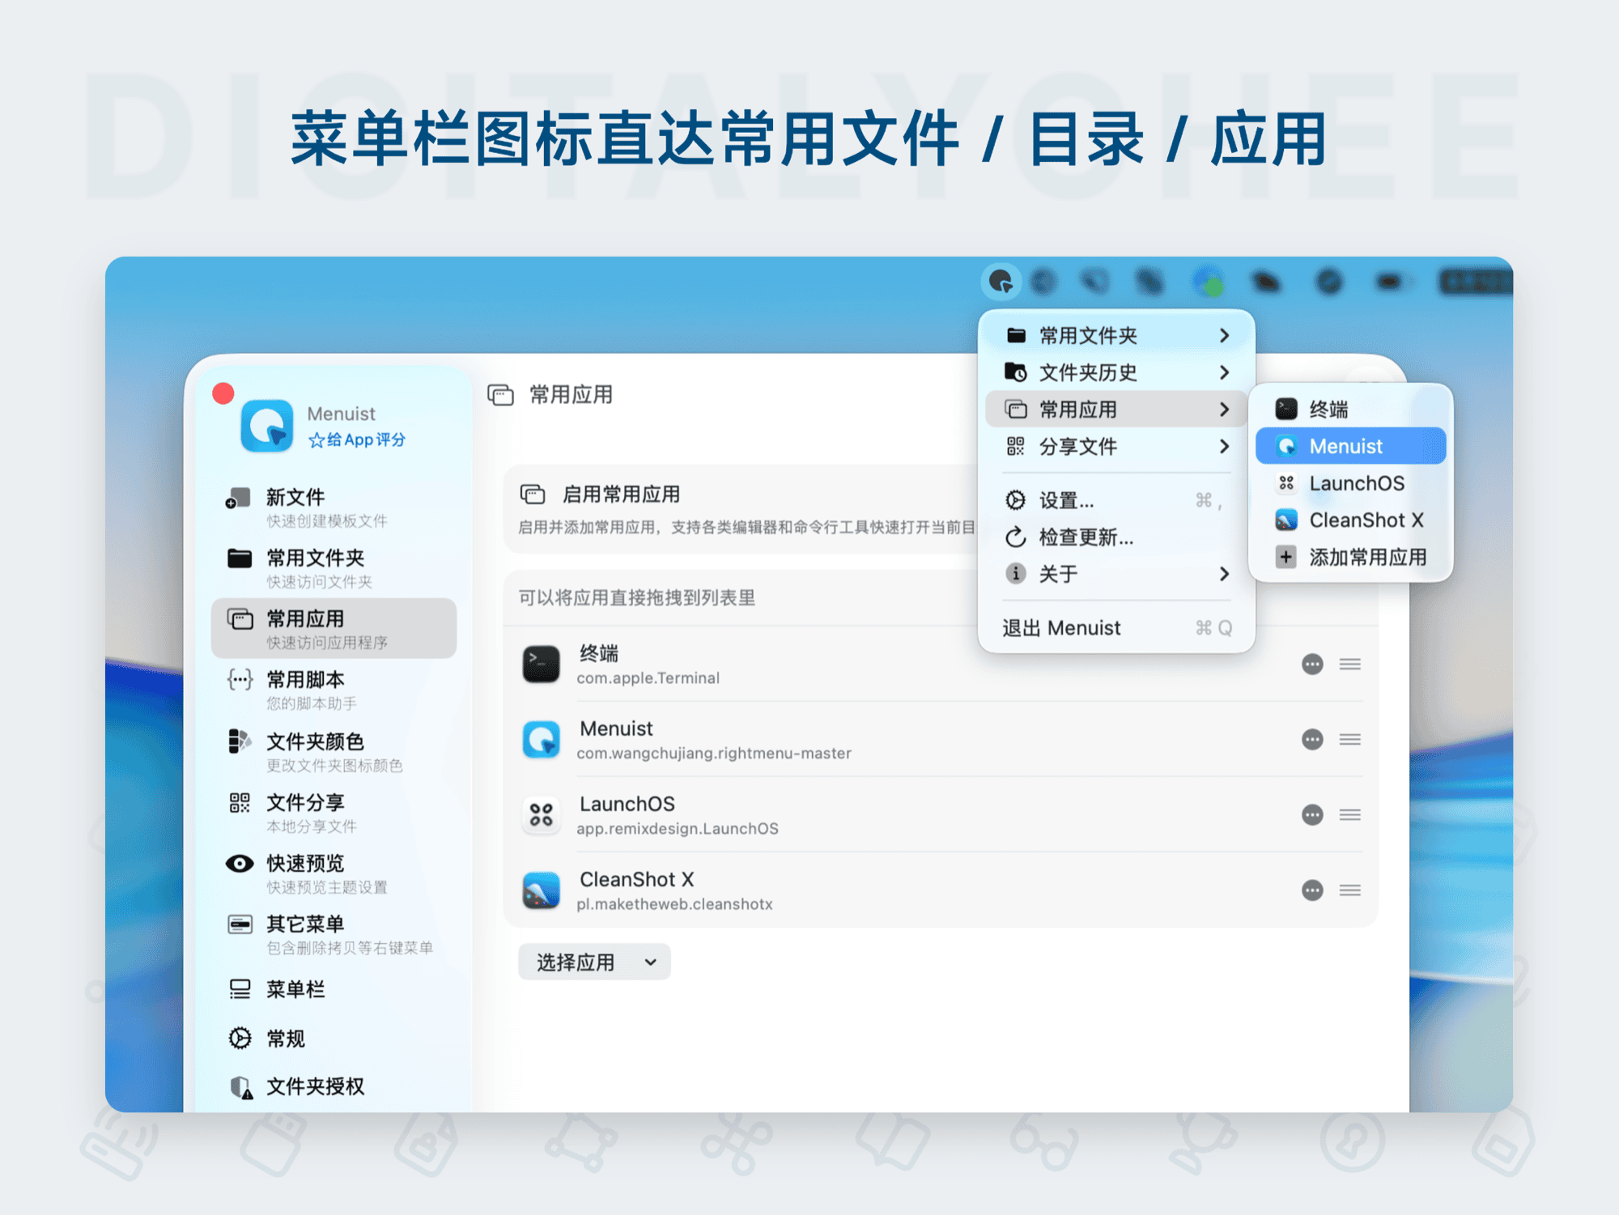This screenshot has height=1215, width=1619.
Task: Click the 其它菜单 icon in the sidebar
Action: tap(240, 924)
